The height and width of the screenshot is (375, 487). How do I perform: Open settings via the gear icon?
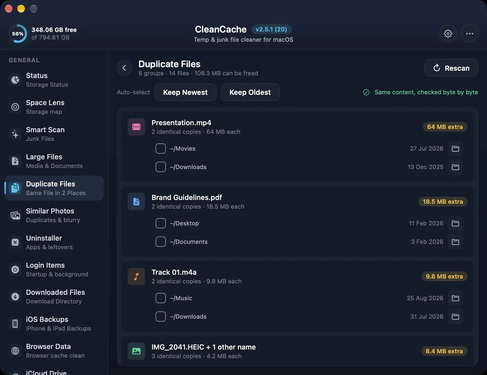[x=448, y=34]
